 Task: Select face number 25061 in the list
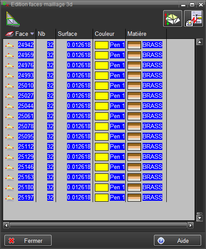(26, 116)
